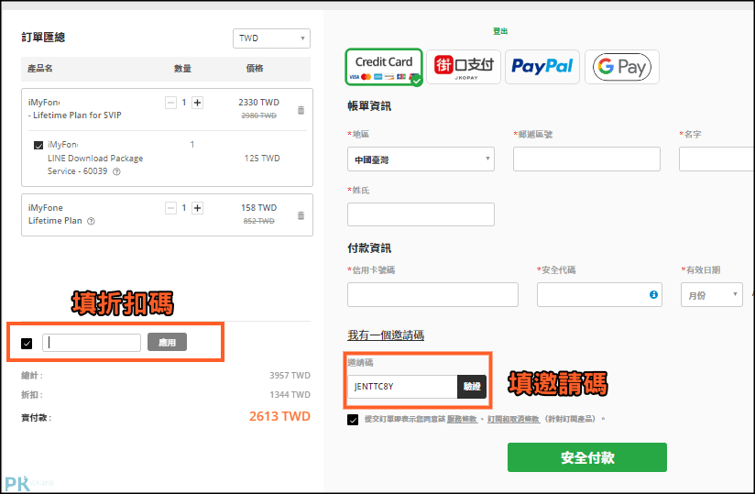Select the 3957 TWD total value
The image size is (755, 494).
pyautogui.click(x=290, y=376)
